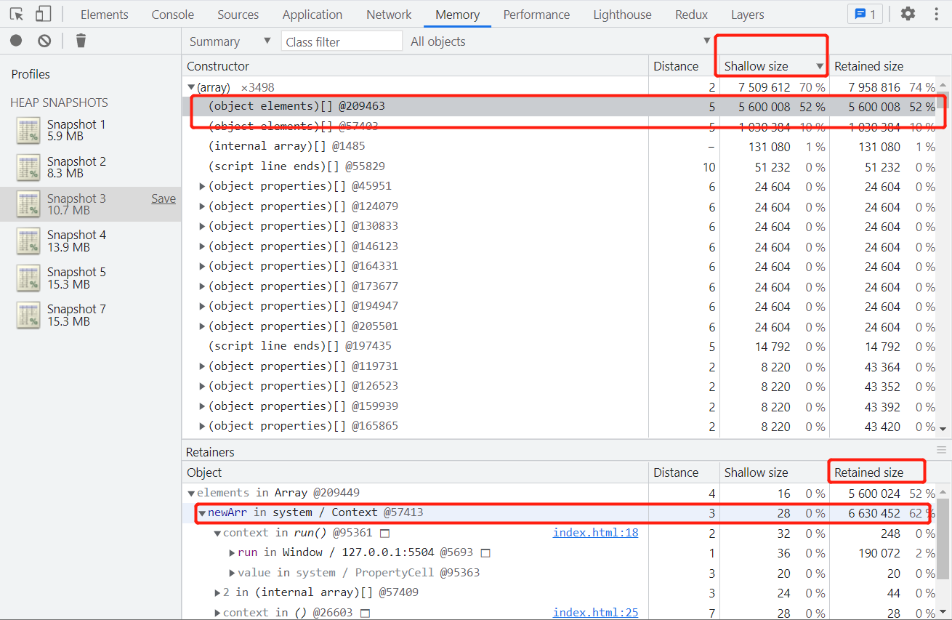Sort by Retained size in constructor table
Screen dimensions: 952x620
coord(882,66)
